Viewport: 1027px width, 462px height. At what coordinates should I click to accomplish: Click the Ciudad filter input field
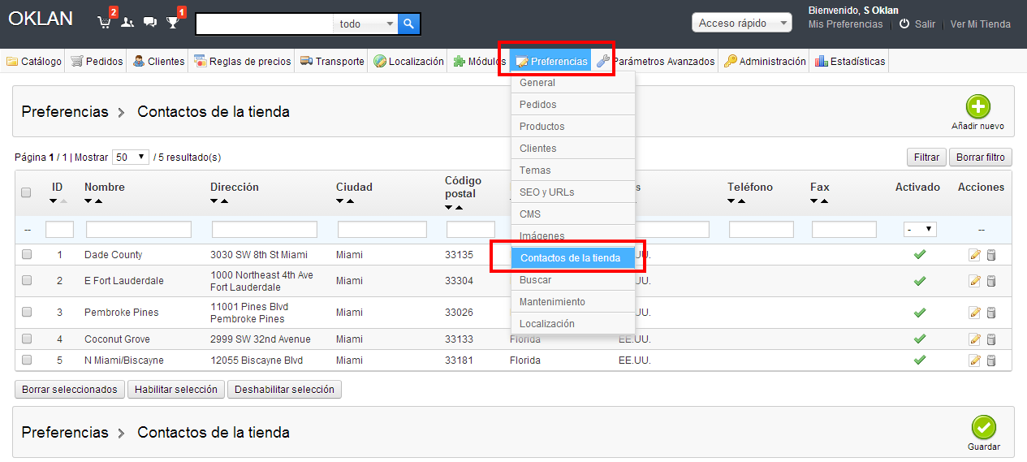click(x=382, y=230)
